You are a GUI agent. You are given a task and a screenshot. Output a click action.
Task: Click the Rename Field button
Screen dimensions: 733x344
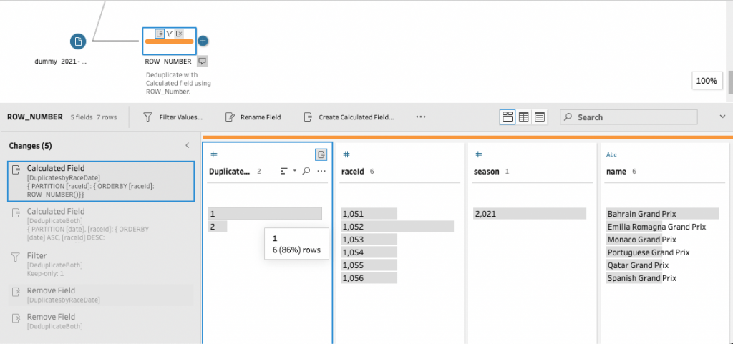tap(253, 117)
